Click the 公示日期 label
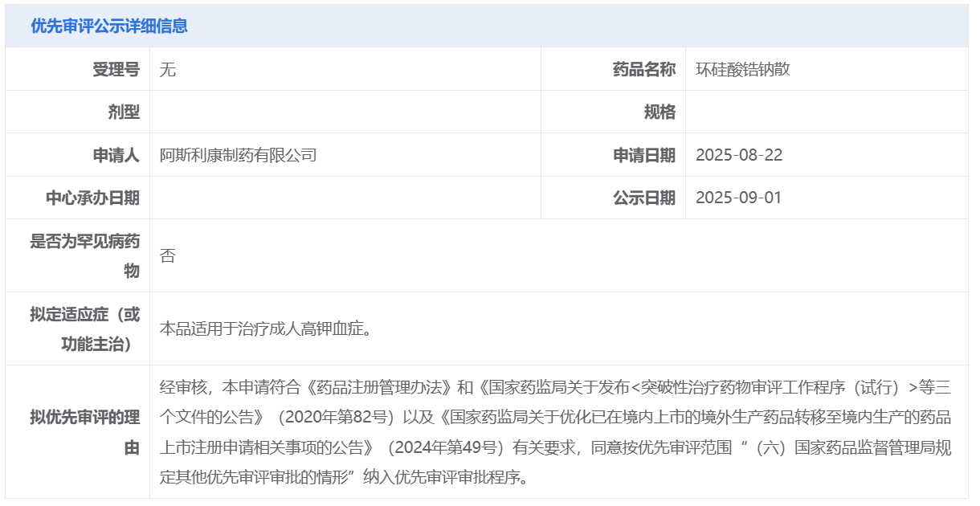 [644, 198]
